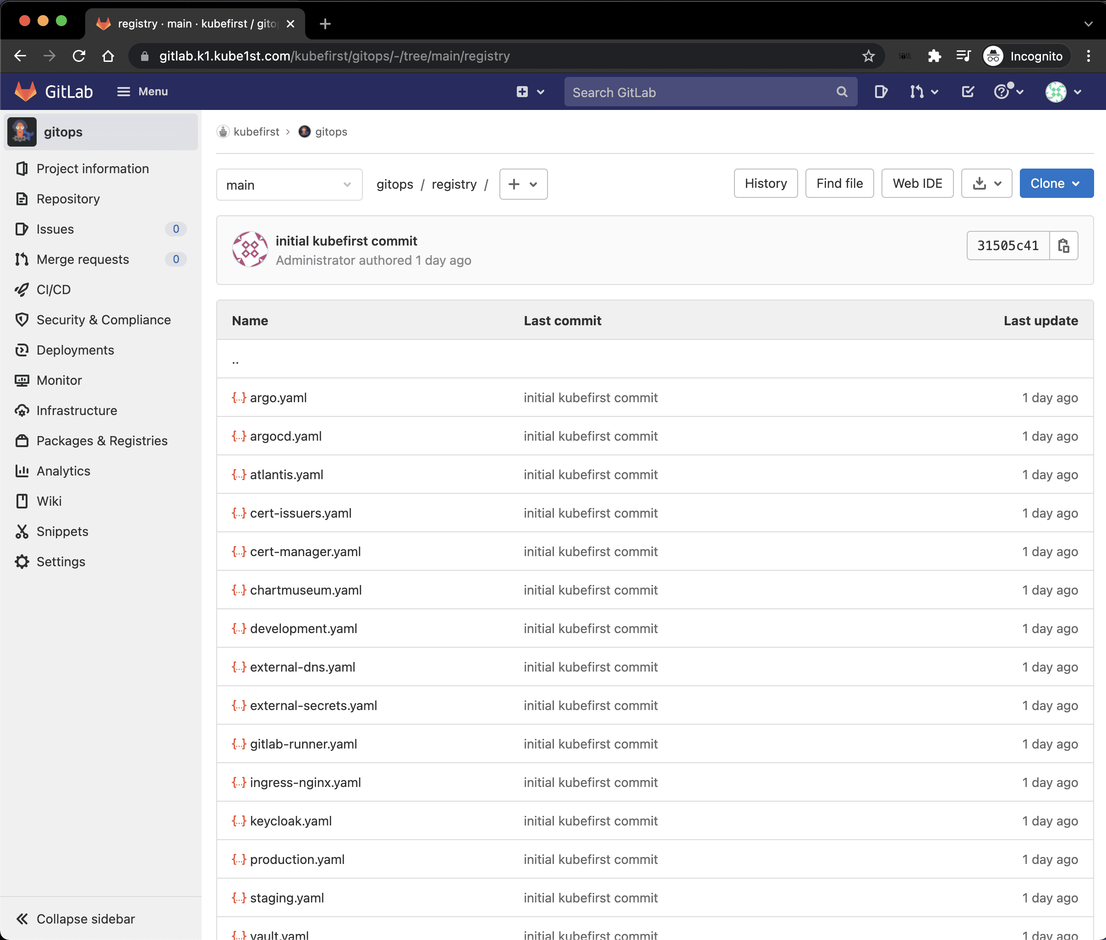The image size is (1106, 940).
Task: Open Merge requests in sidebar
Action: click(83, 260)
